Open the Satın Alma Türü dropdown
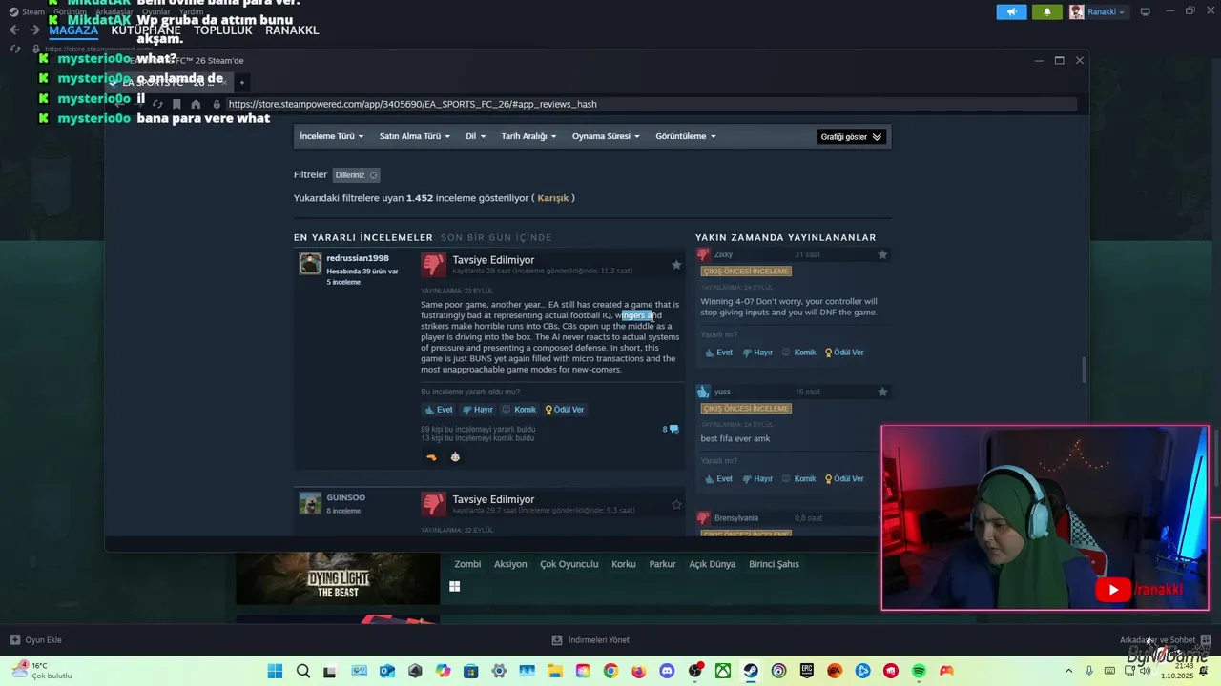Screen dimensions: 1221x686 (415, 136)
